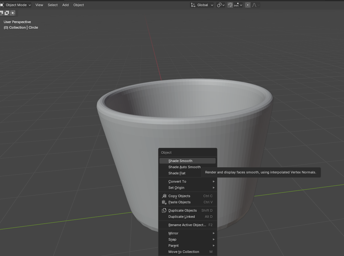Open the transform pivot point dropdown
344x256 pixels.
pyautogui.click(x=221, y=5)
